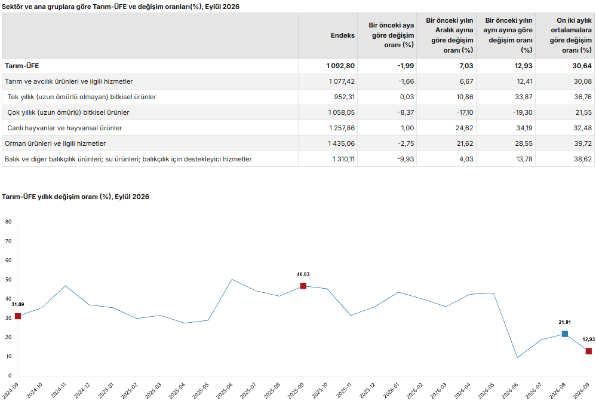Select the "80" y-axis label
This screenshot has width=596, height=410.
pyautogui.click(x=8, y=222)
